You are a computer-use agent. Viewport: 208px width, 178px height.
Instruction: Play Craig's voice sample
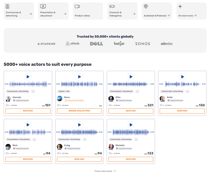point(79,125)
